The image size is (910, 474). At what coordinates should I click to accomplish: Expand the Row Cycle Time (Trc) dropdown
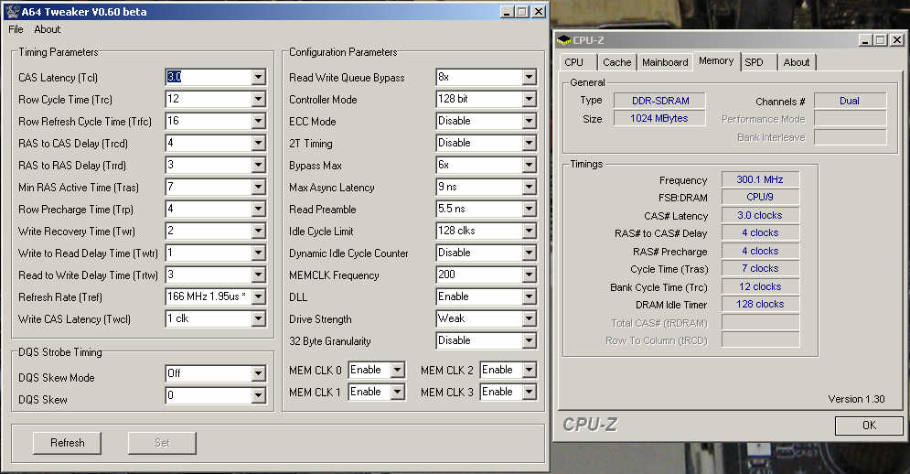259,100
